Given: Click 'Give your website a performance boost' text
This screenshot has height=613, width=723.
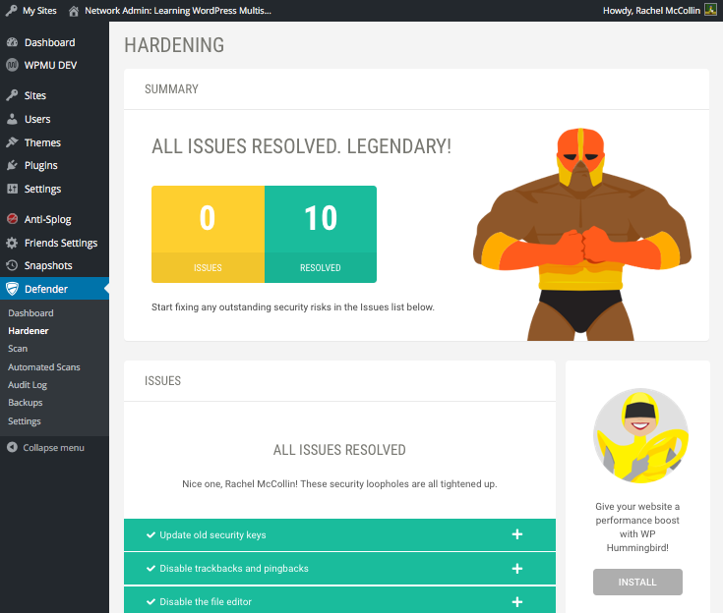Looking at the screenshot, I should [637, 527].
